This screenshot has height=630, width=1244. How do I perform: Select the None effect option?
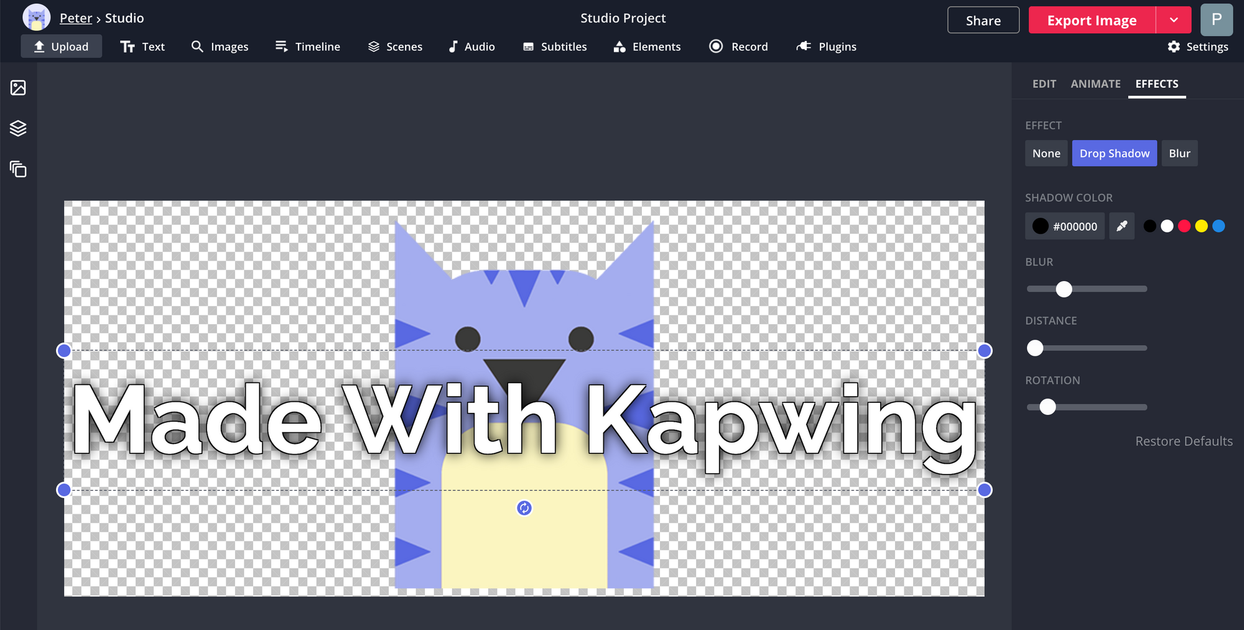point(1046,154)
